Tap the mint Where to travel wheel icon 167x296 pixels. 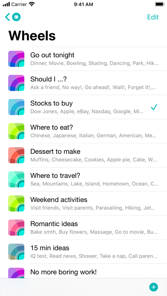[x=16, y=179]
